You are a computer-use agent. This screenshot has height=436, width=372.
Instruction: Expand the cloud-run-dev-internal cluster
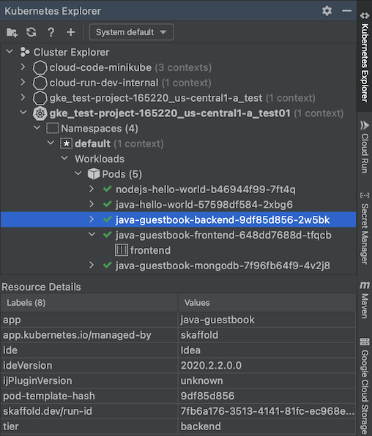(x=23, y=83)
